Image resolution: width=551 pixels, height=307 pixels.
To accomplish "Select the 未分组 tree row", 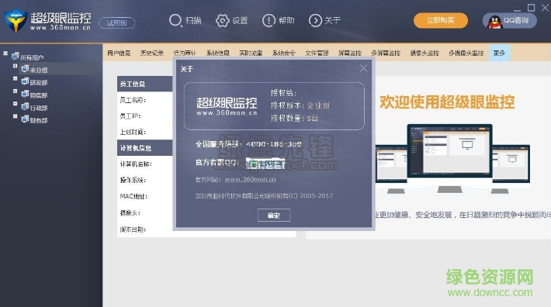I will click(58, 70).
